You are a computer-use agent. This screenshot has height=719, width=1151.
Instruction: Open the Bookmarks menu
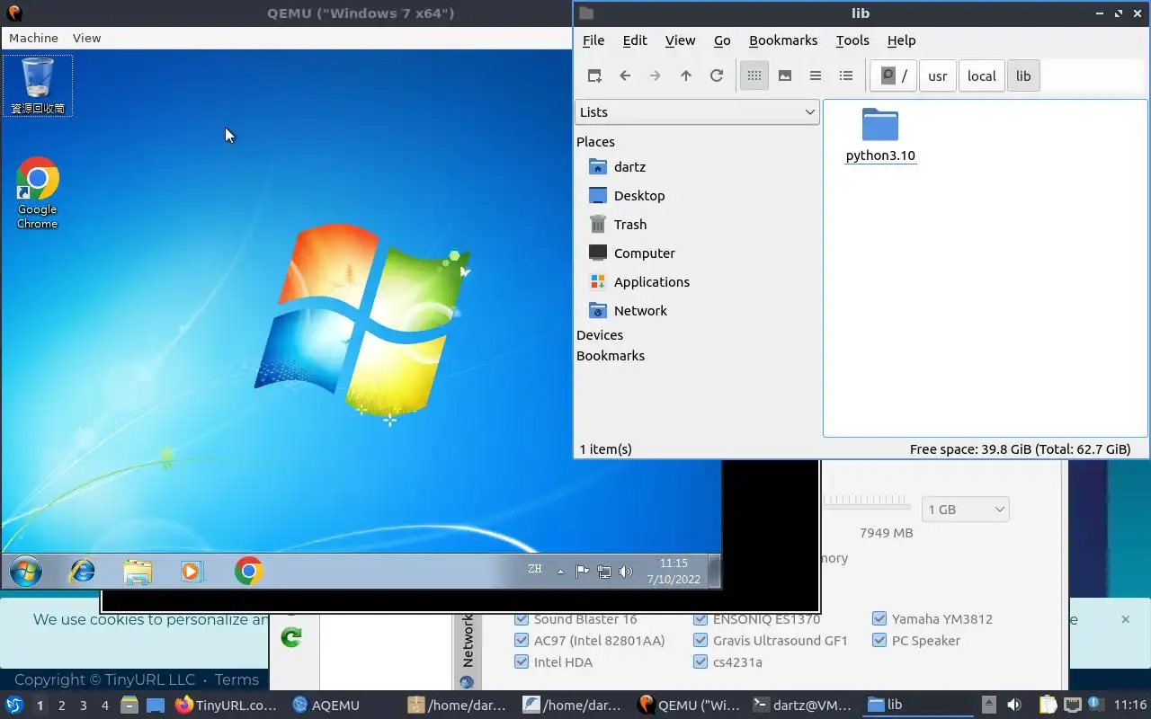pyautogui.click(x=783, y=40)
